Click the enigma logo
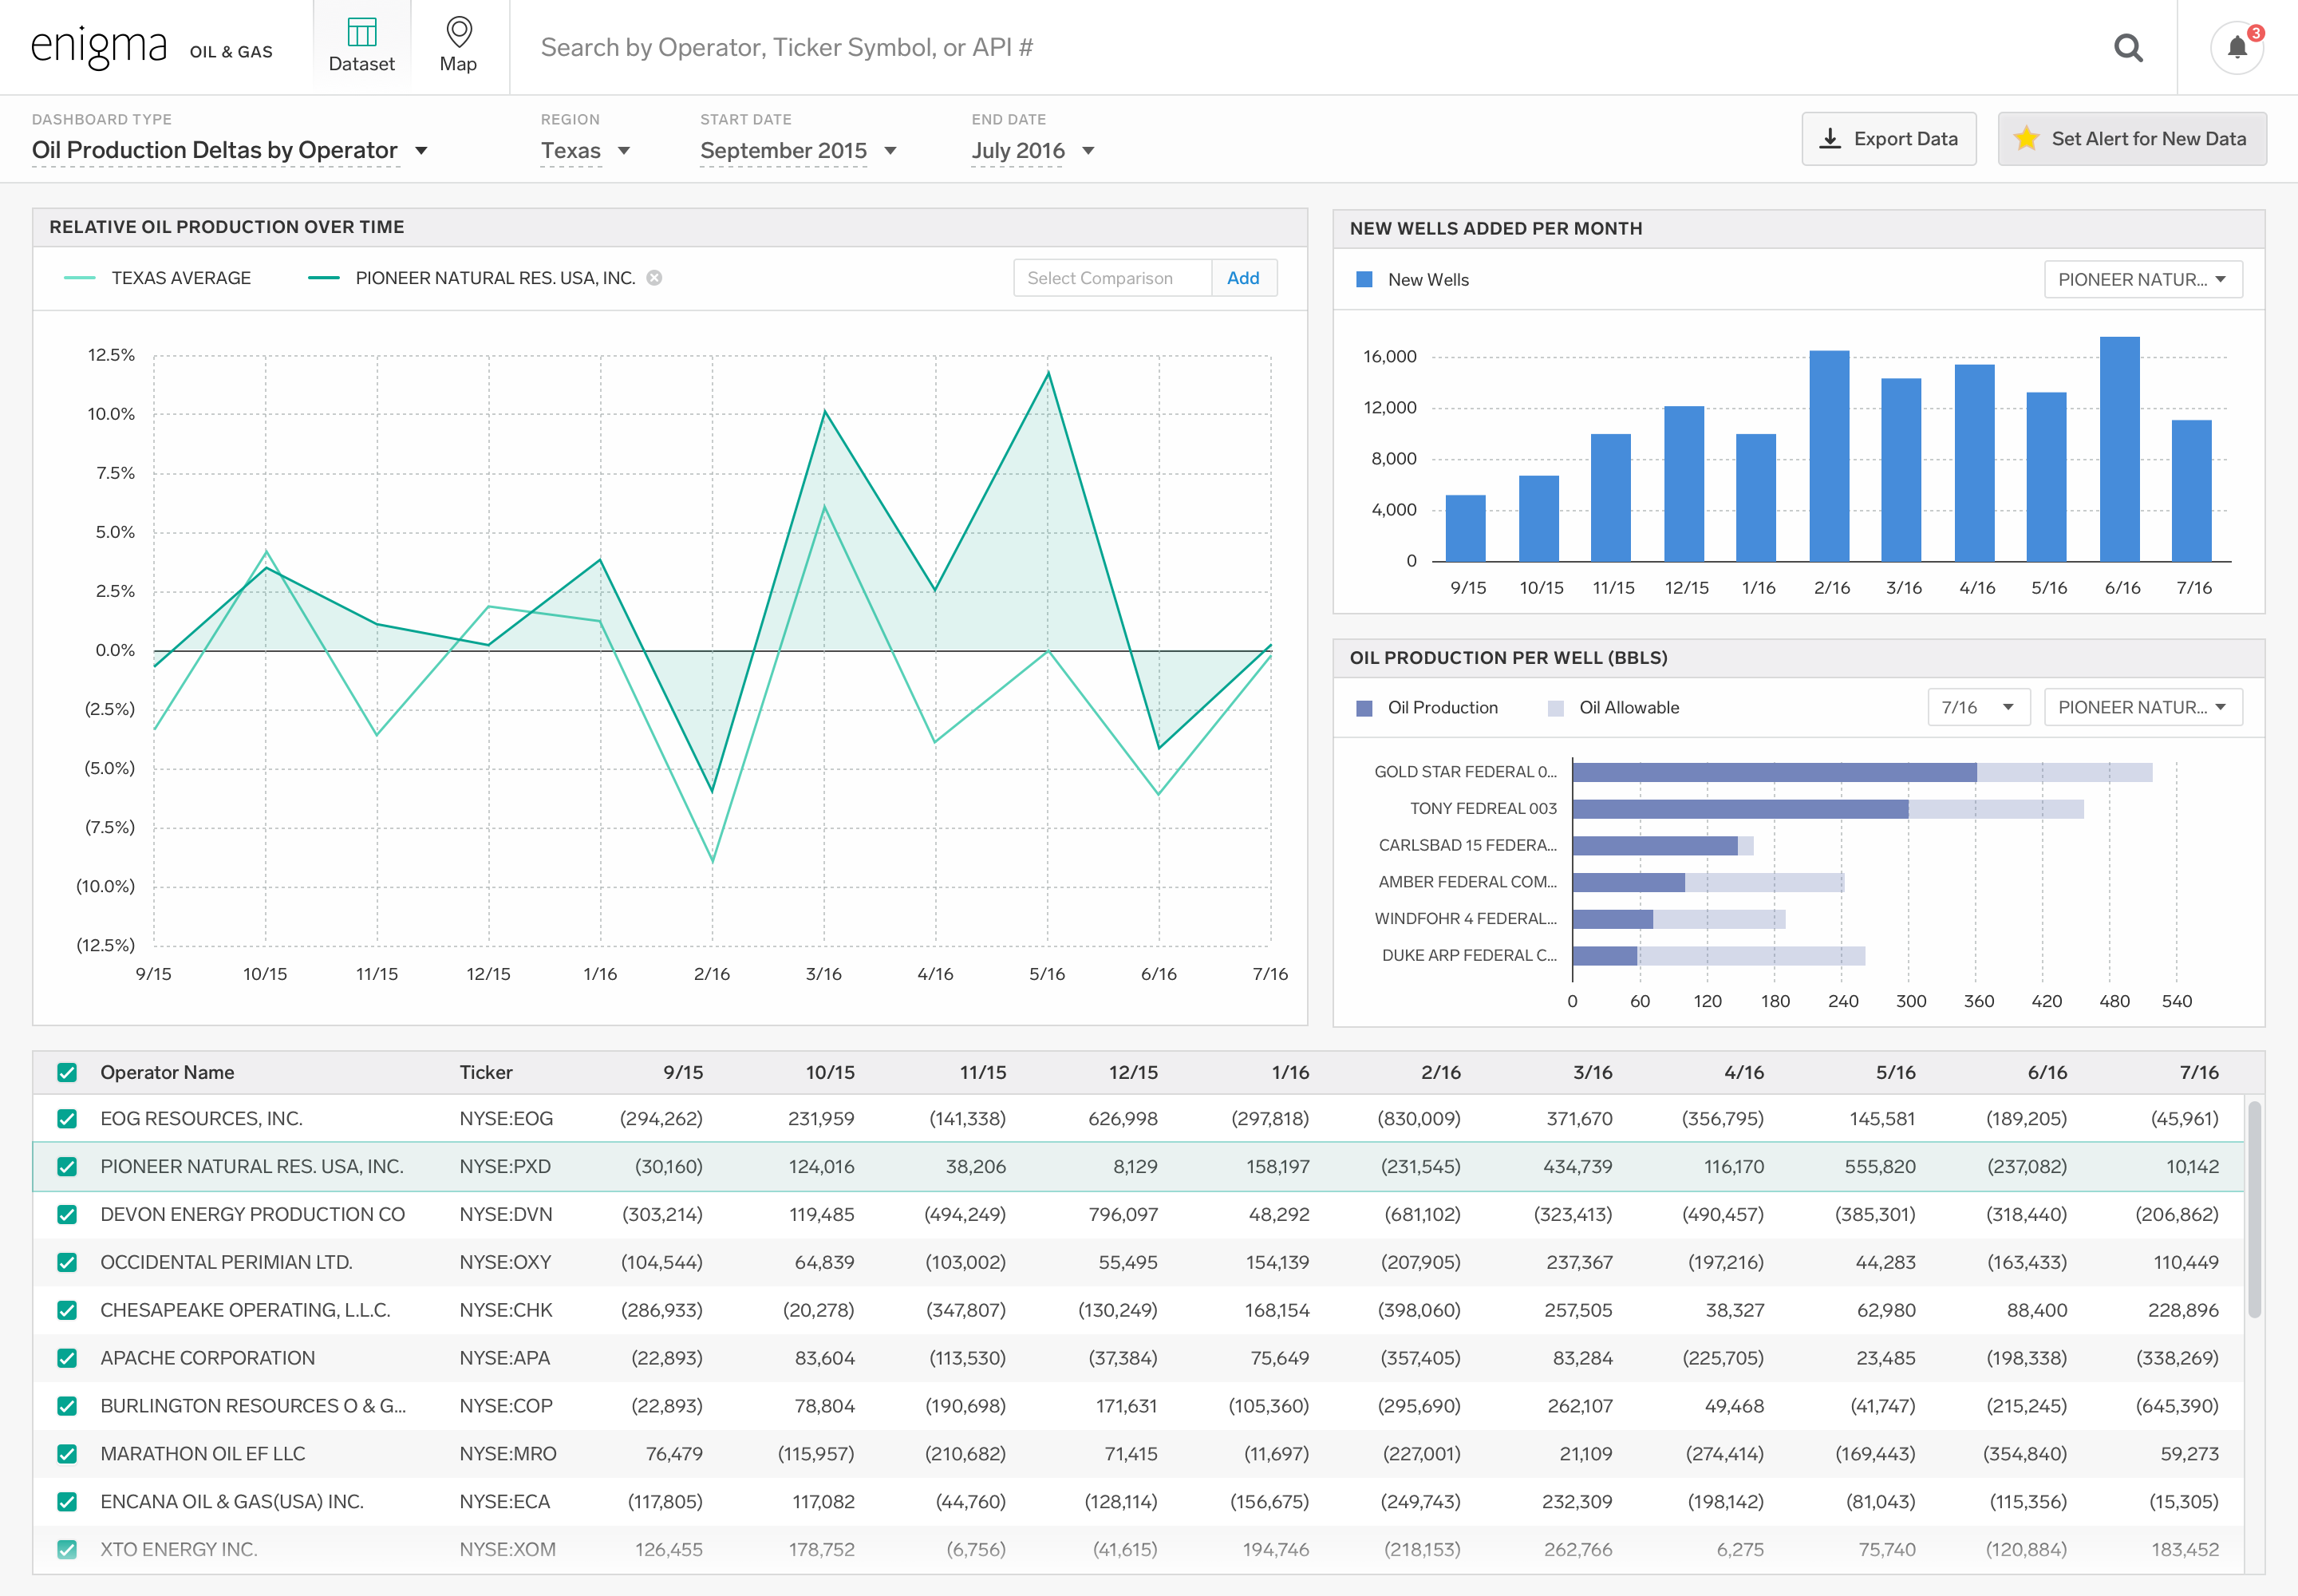 coord(99,47)
